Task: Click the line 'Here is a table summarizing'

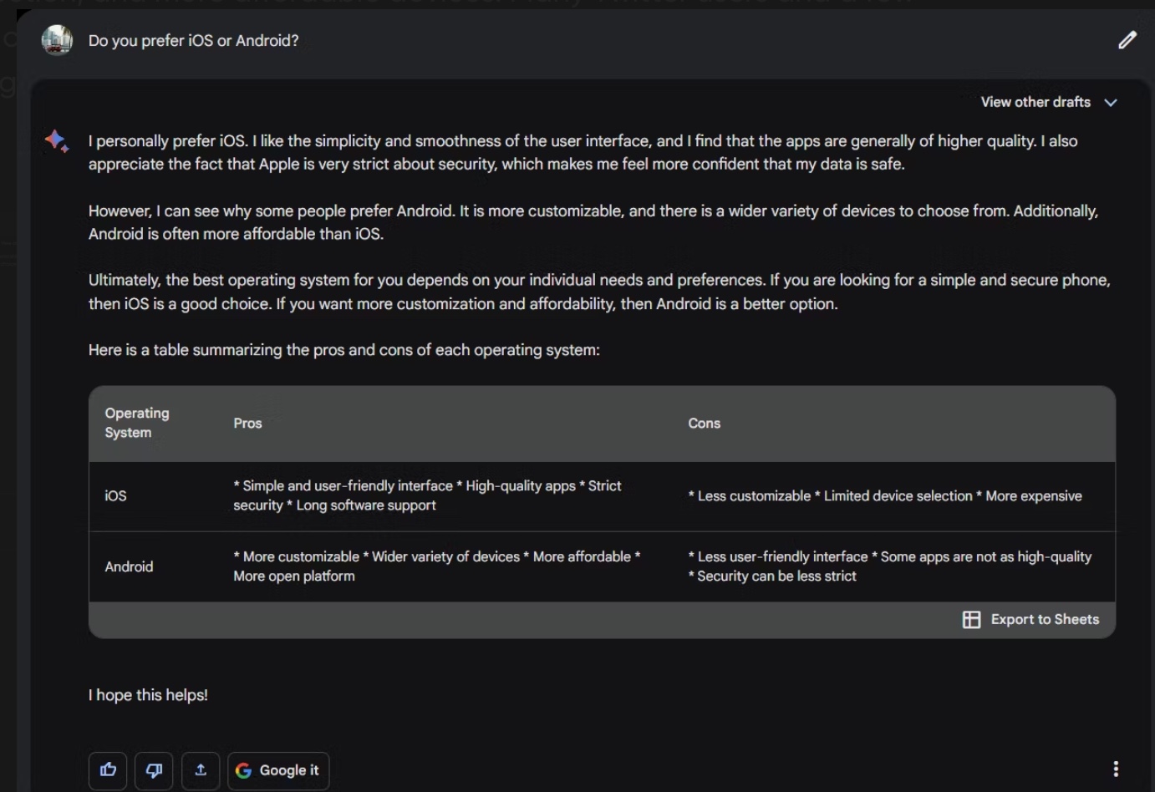Action: coord(343,350)
